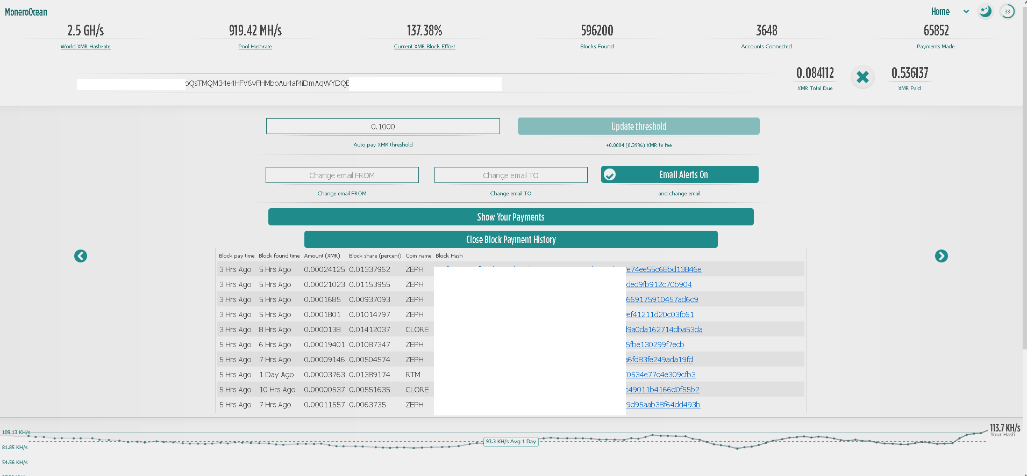Screen dimensions: 1027x476
Task: Open block hash ending e74ee55c68bd13846e
Action: pos(664,269)
